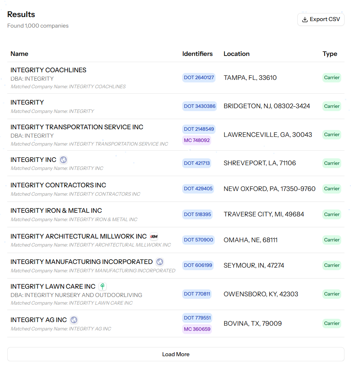This screenshot has height=366, width=351.
Task: Click the Type column header
Action: click(330, 53)
